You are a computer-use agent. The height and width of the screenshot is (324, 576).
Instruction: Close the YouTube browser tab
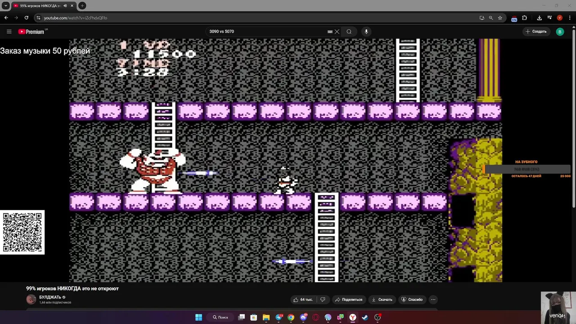click(72, 6)
